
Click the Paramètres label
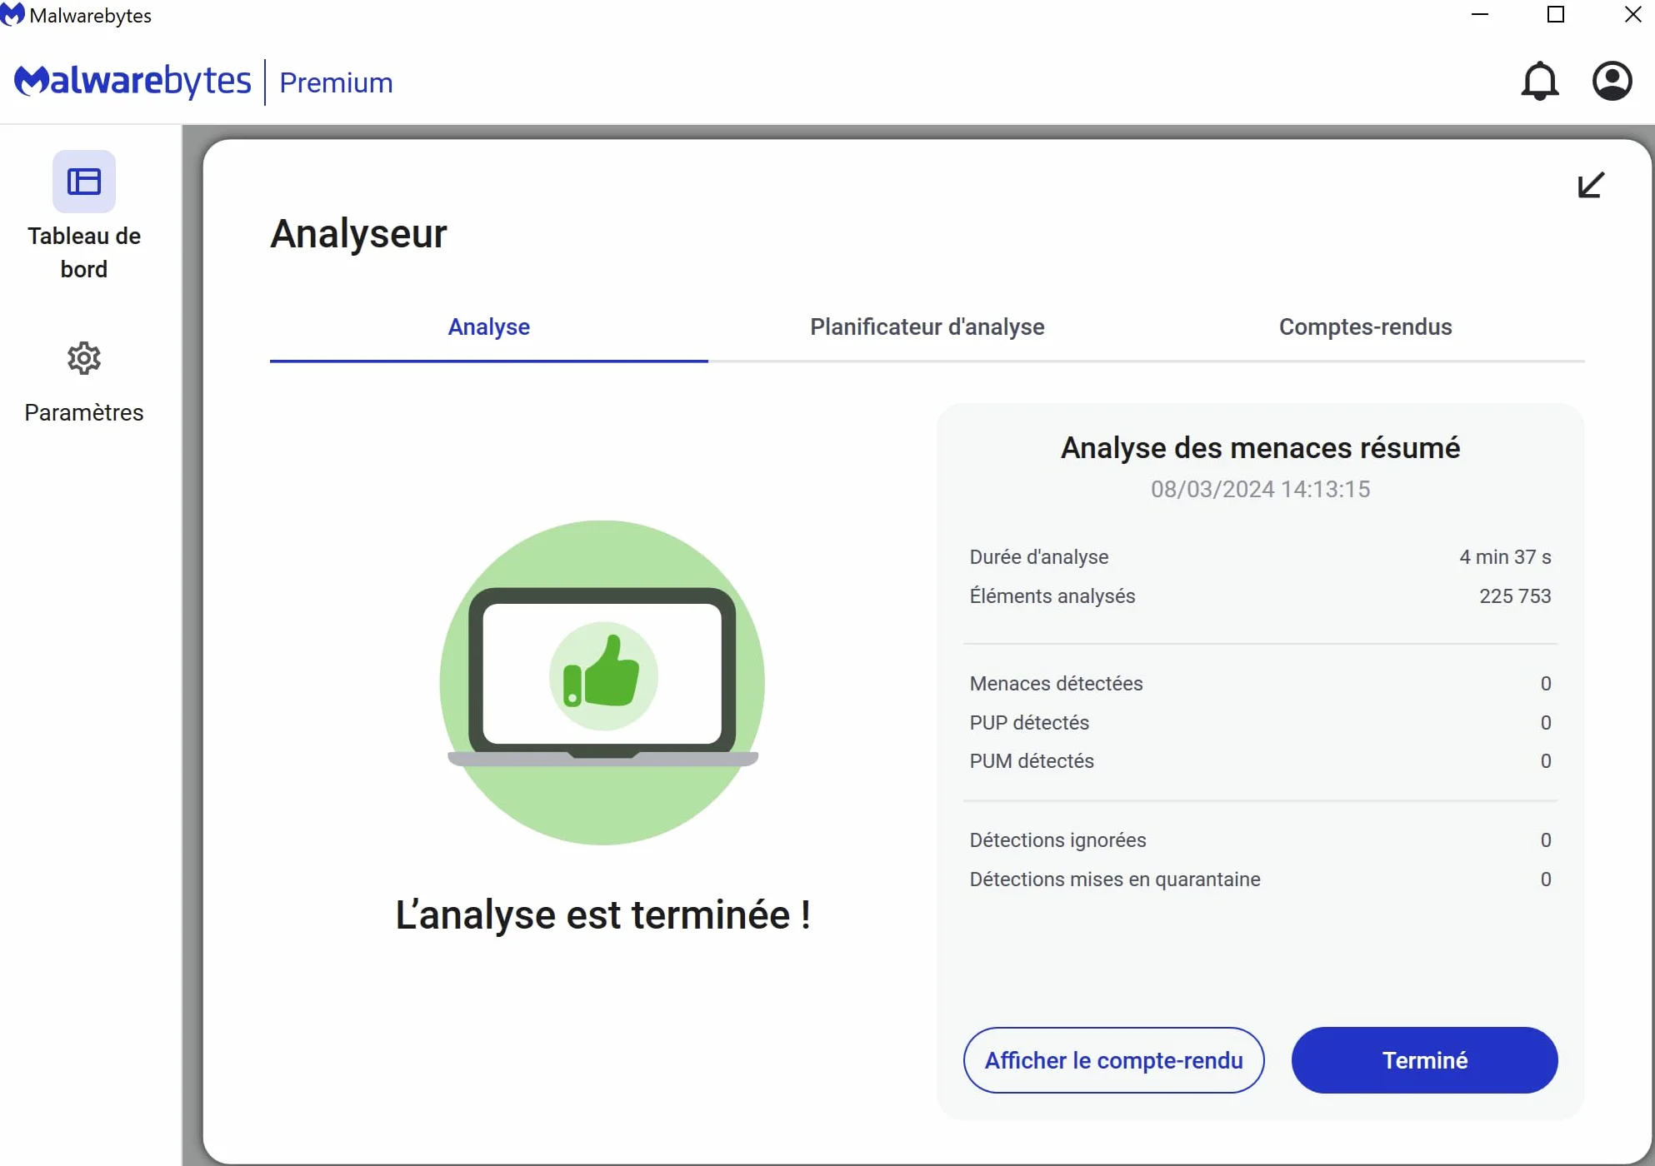[84, 412]
